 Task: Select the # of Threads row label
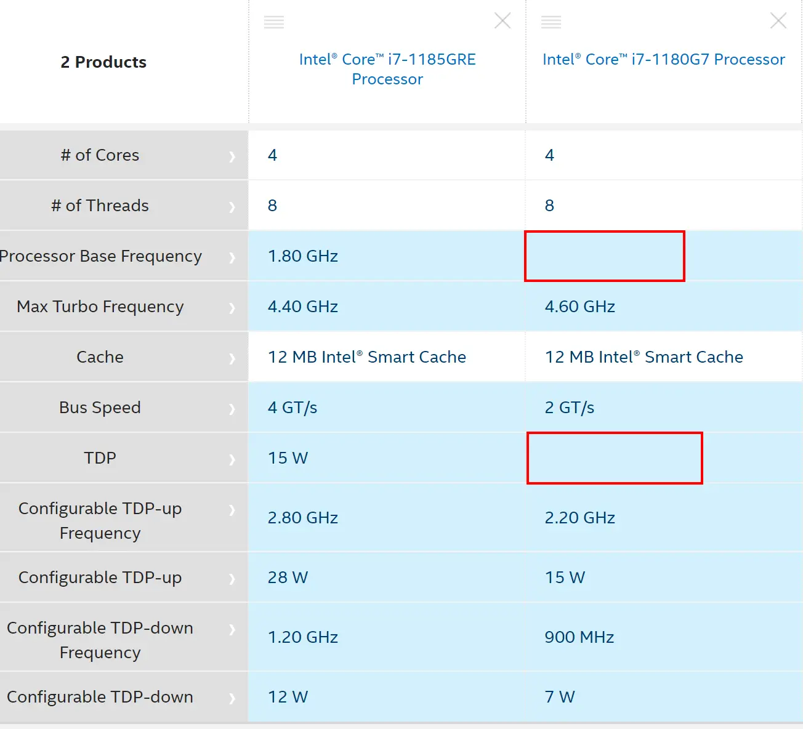(100, 206)
